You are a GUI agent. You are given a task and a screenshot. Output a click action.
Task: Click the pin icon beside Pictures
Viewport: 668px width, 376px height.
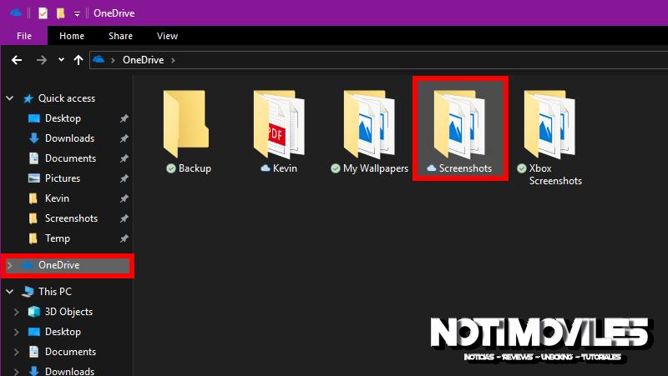[x=124, y=178]
